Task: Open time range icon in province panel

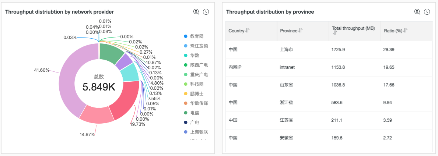Action: tap(427, 12)
